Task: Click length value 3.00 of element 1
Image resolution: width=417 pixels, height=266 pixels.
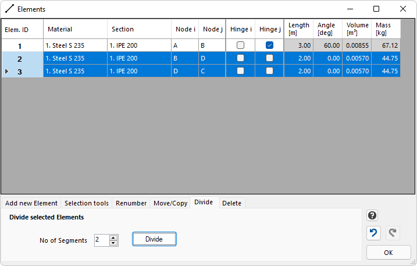Action: tap(299, 45)
